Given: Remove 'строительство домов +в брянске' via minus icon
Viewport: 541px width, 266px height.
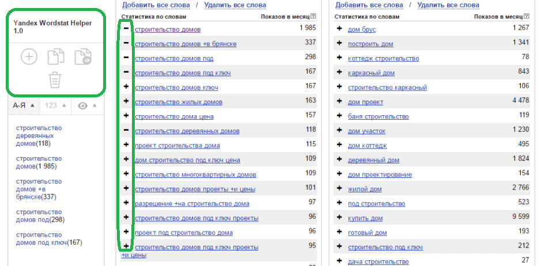Looking at the screenshot, I should pos(126,43).
